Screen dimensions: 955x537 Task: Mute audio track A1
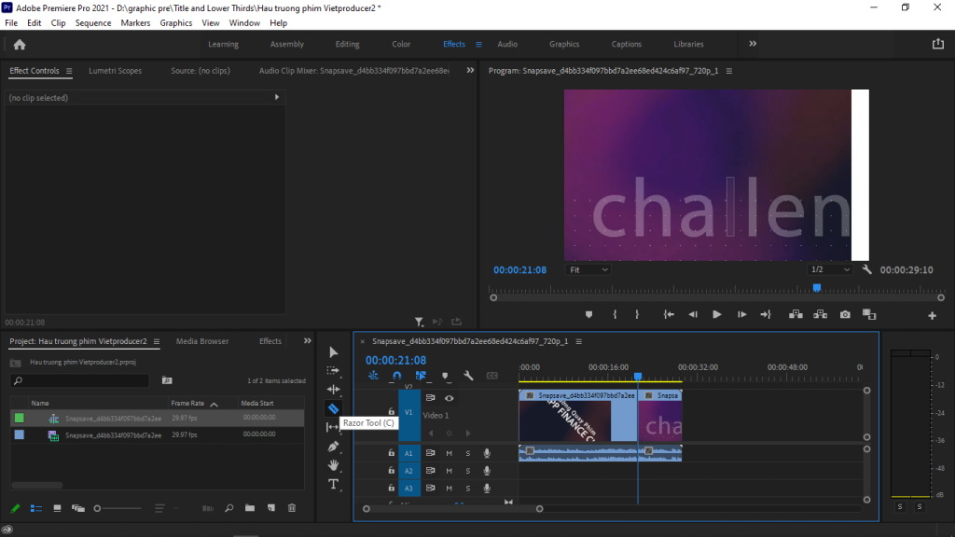449,453
